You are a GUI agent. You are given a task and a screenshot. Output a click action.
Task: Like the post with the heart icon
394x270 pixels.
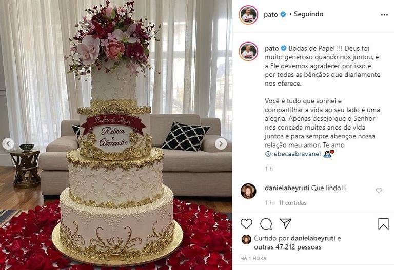point(246,223)
